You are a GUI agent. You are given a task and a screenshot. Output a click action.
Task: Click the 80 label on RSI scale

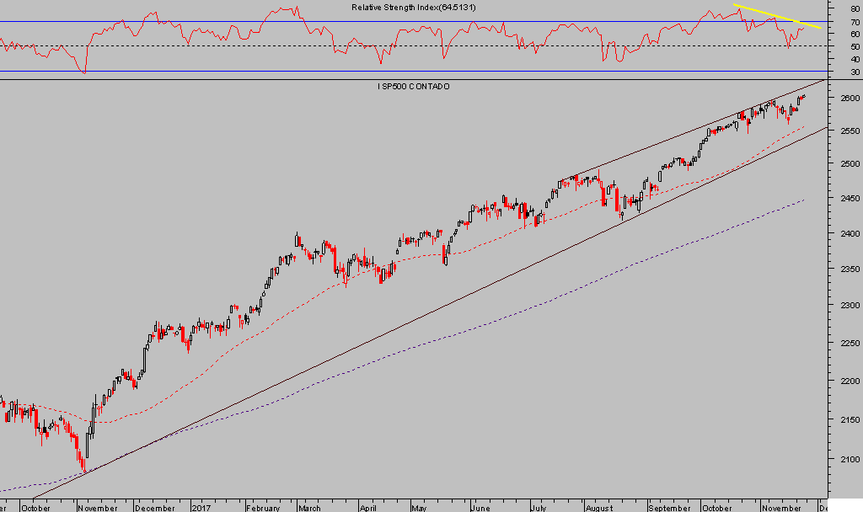(x=855, y=8)
